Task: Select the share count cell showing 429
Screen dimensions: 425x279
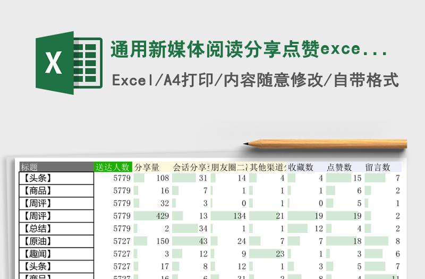Action: click(151, 216)
